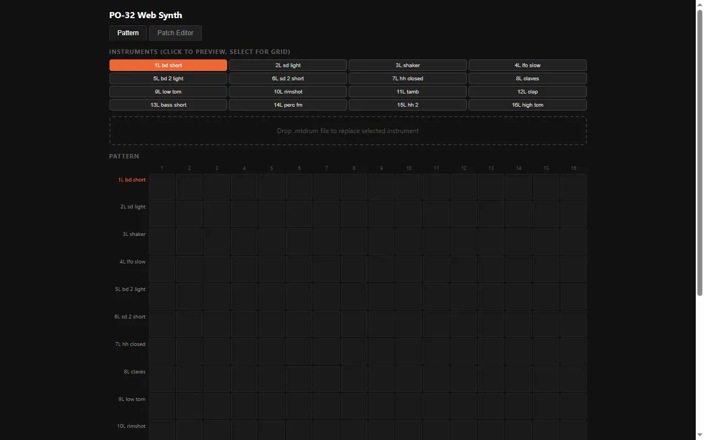Toggle step 4 in the 5L bd 2 light row

point(244,296)
